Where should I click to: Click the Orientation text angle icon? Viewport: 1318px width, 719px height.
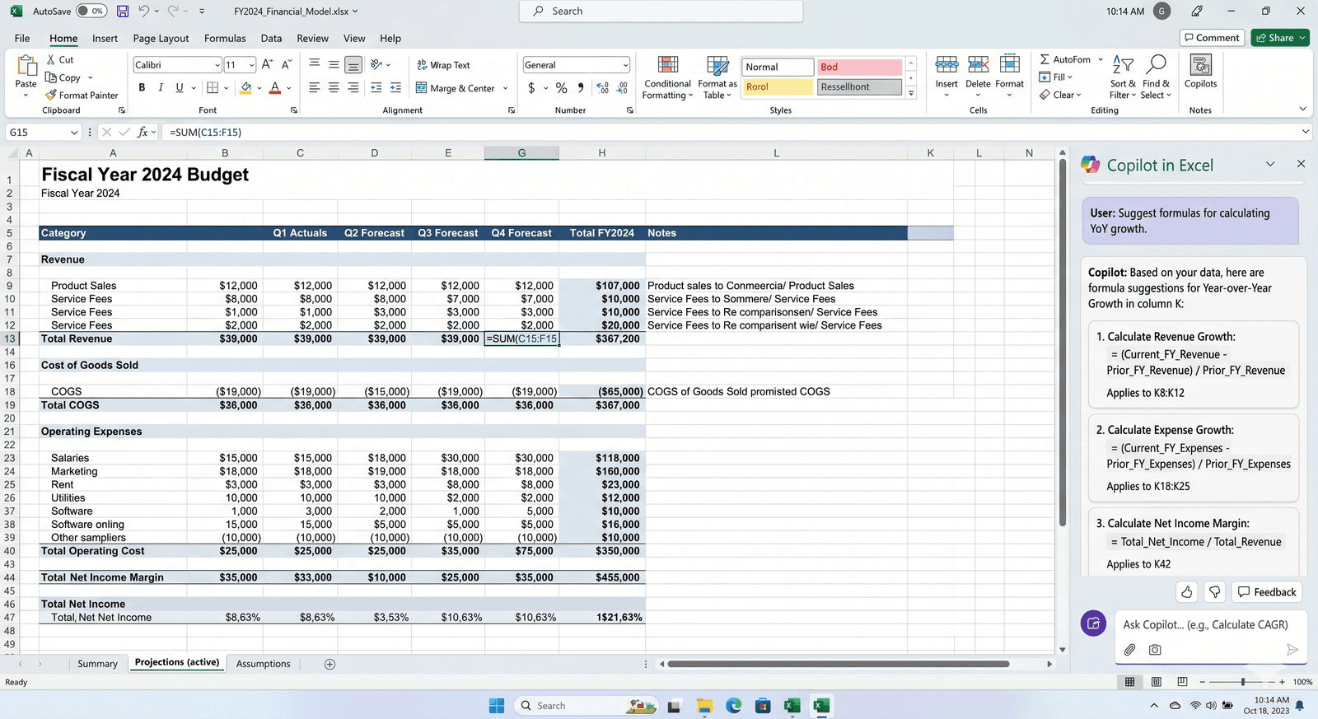coord(376,64)
